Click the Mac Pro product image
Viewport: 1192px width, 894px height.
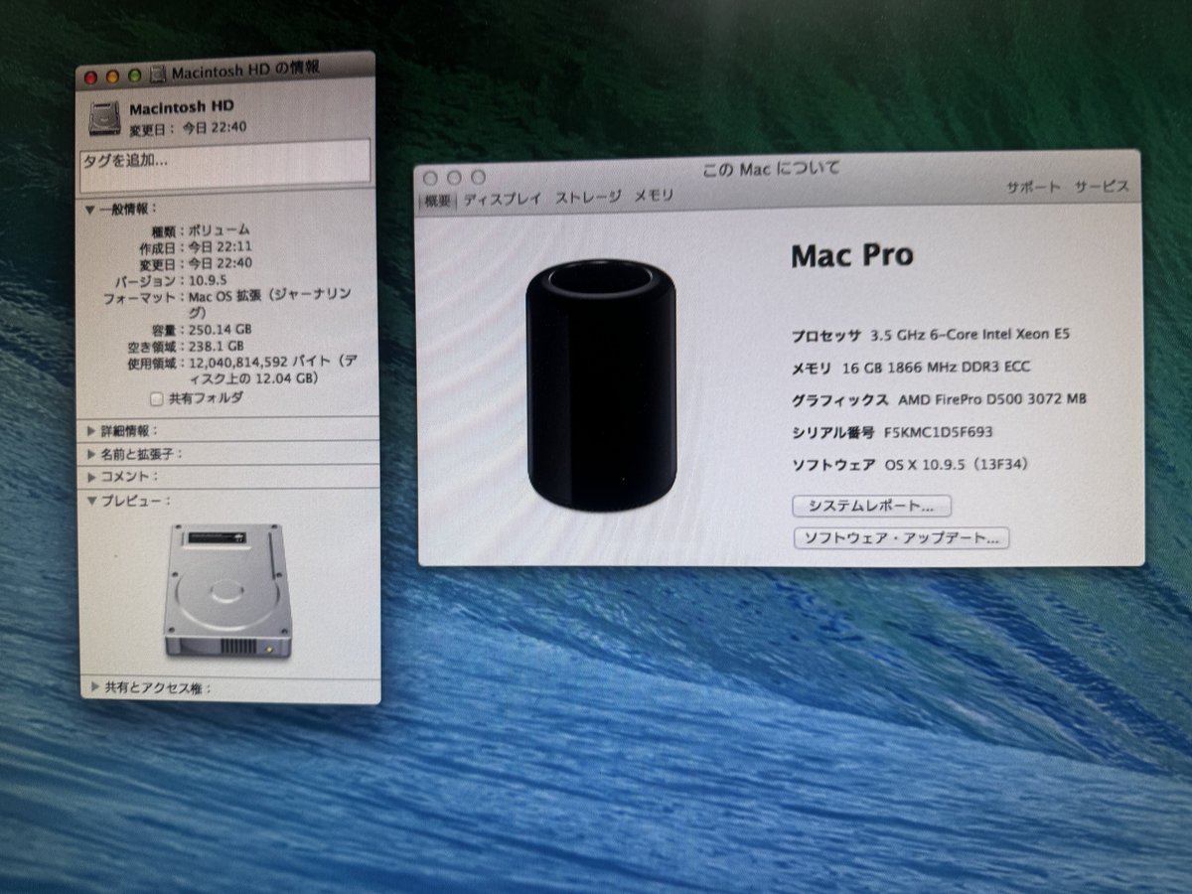pyautogui.click(x=599, y=387)
